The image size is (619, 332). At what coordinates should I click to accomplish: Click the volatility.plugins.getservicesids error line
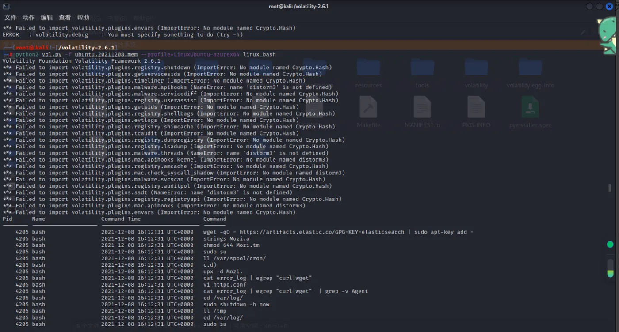[x=162, y=74]
